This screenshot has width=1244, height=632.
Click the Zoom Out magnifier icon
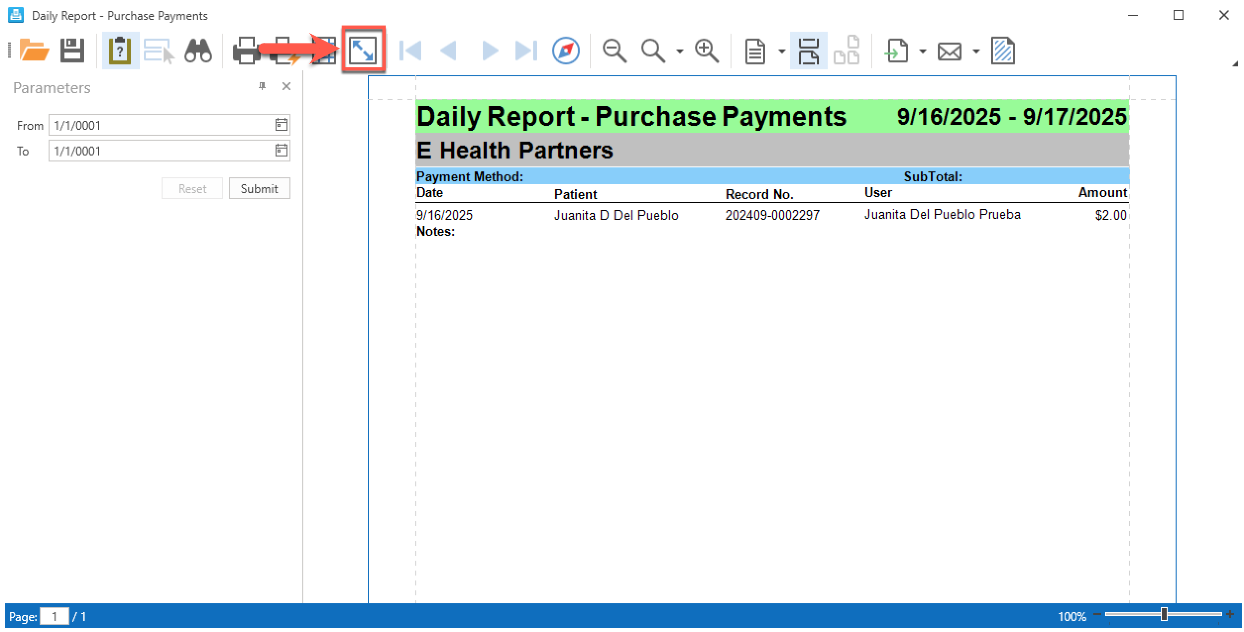pyautogui.click(x=614, y=51)
